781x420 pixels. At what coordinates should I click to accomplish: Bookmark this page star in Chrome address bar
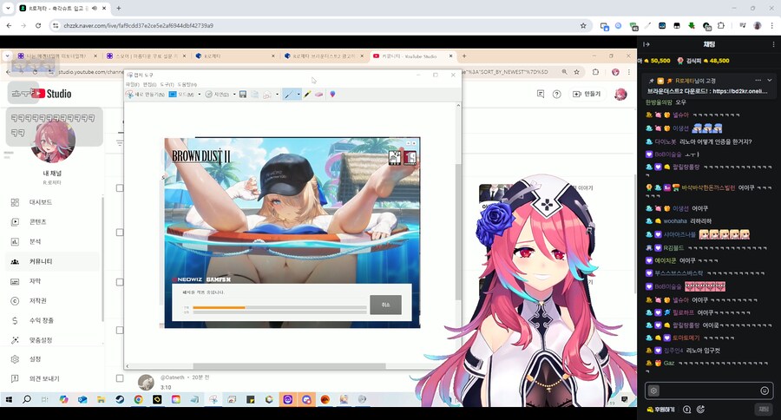pyautogui.click(x=583, y=25)
